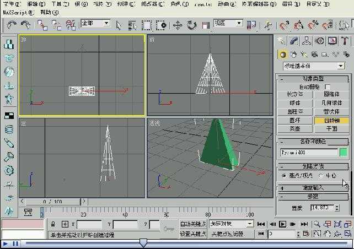Toggle the Spinner Snap icon
Image resolution: width=354 pixels, height=249 pixels.
[x=327, y=25]
